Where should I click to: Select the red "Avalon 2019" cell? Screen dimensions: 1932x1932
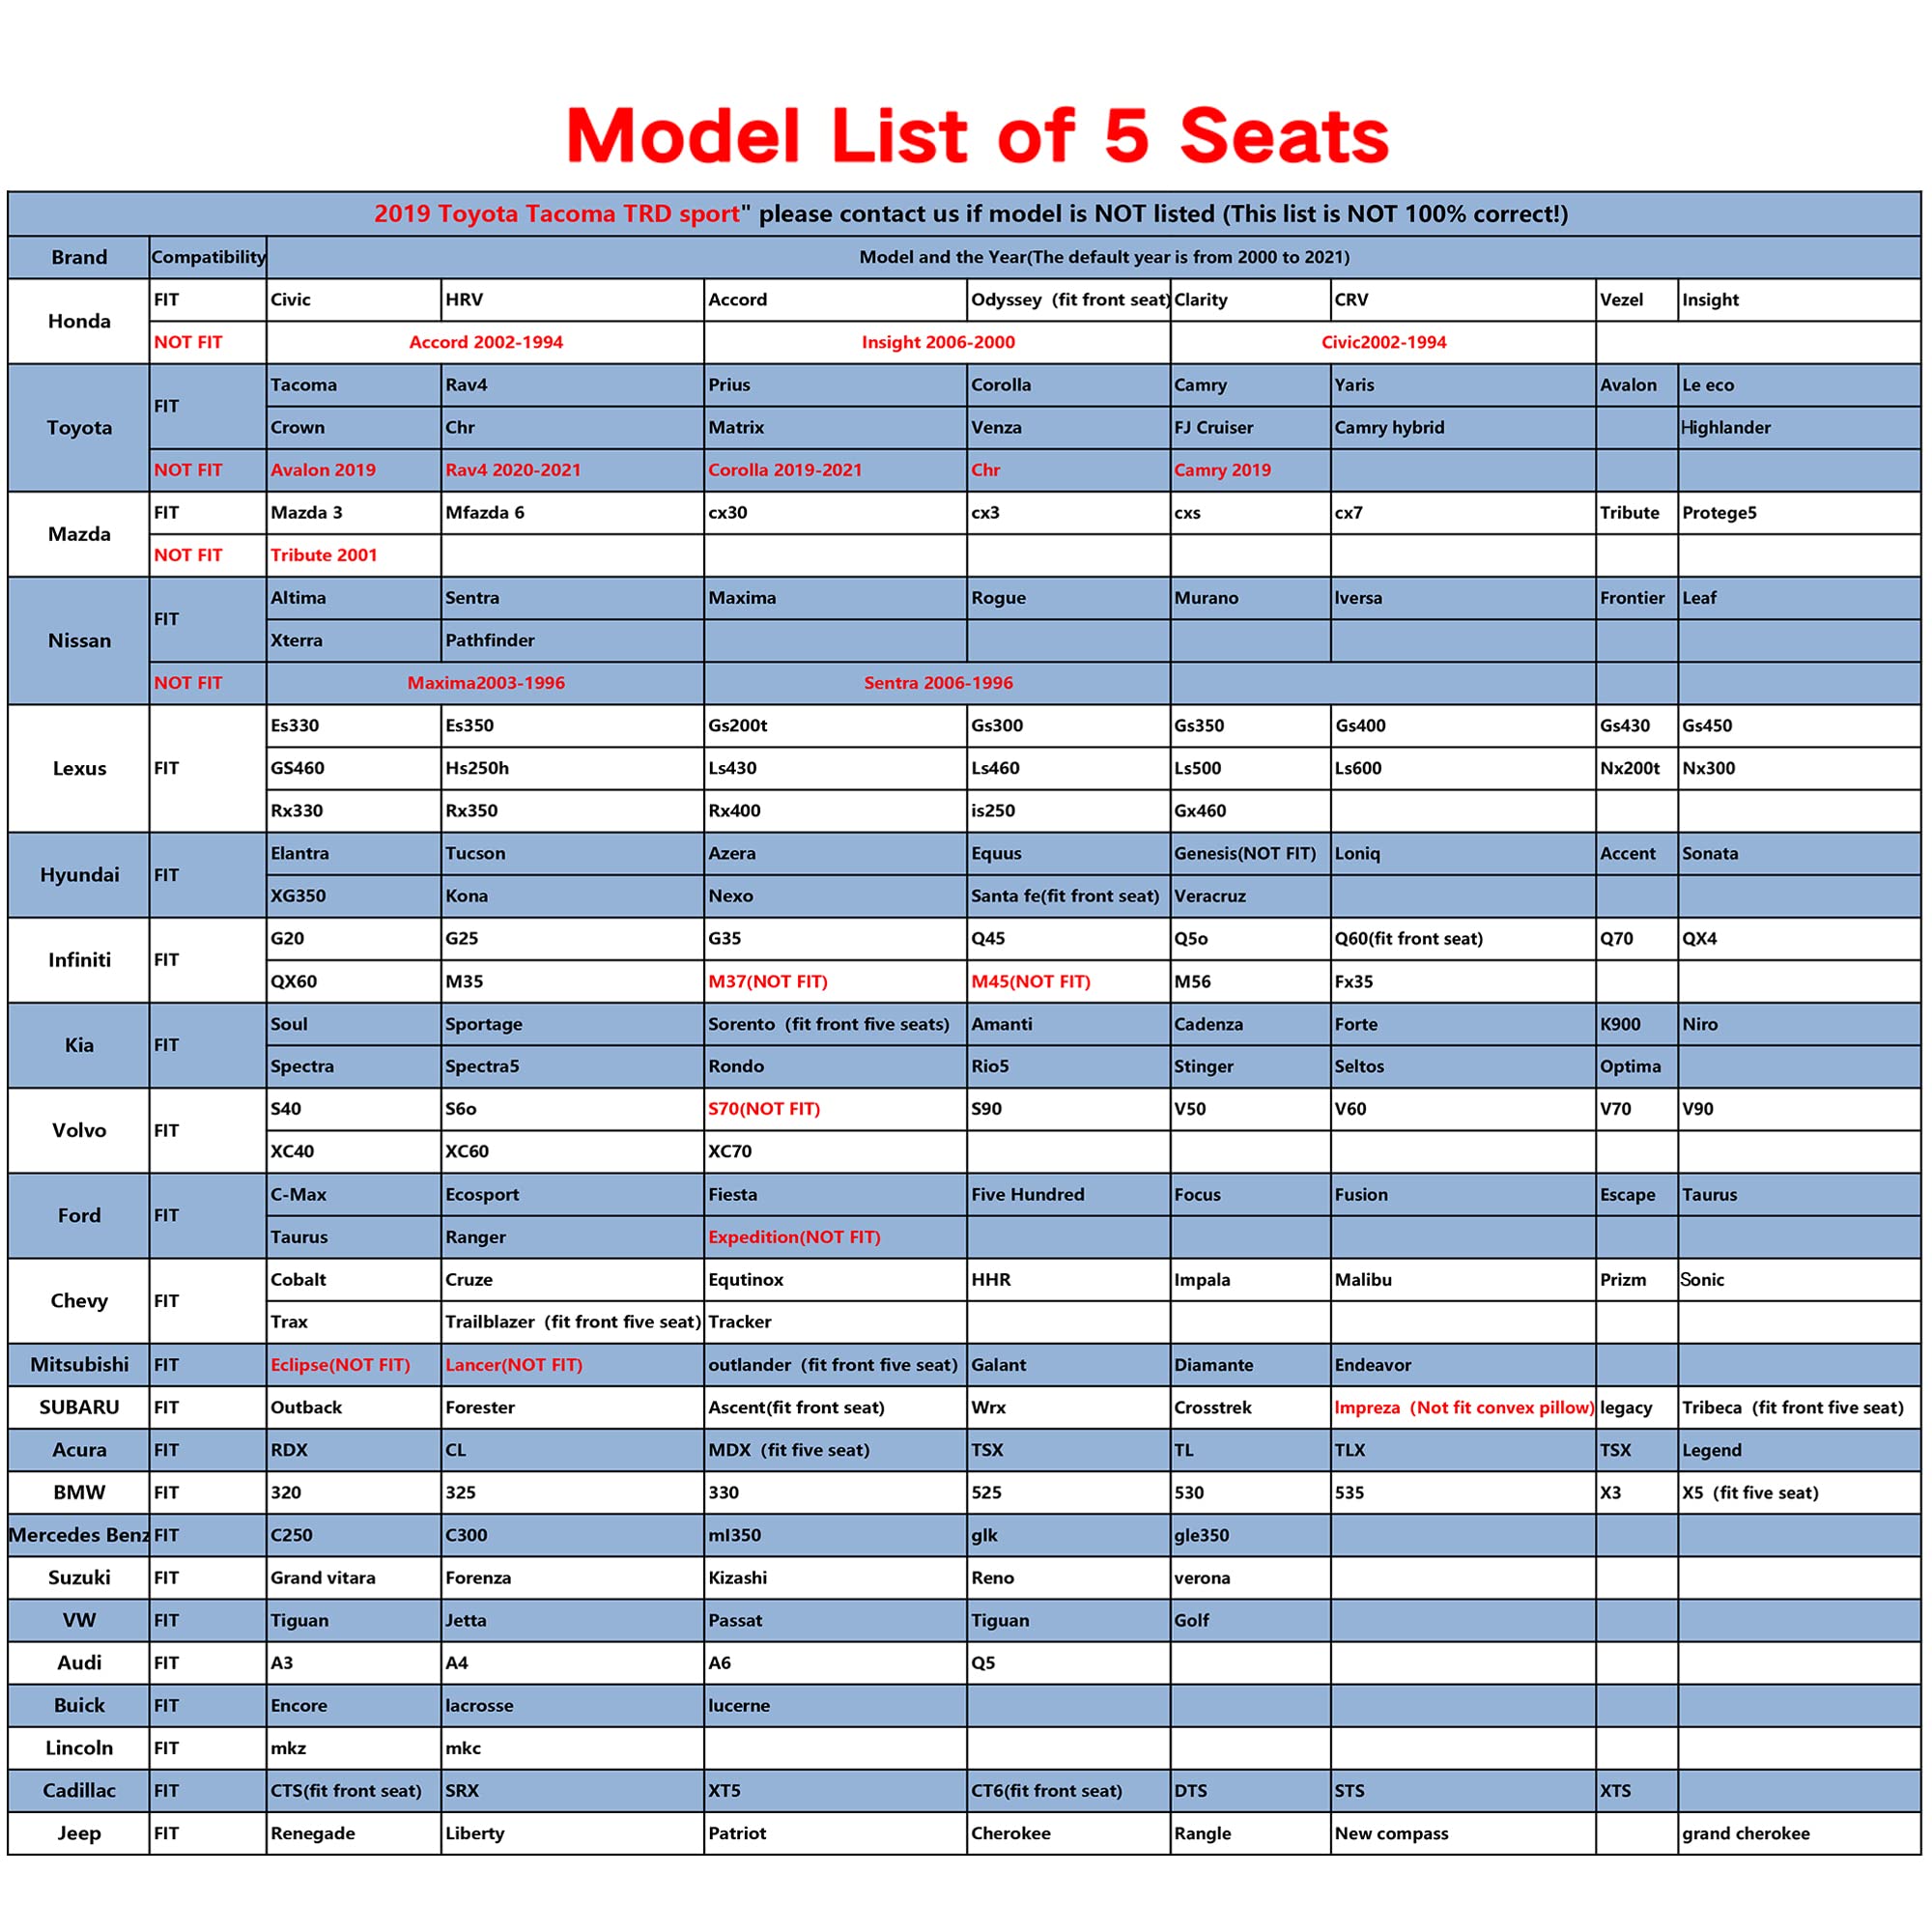323,470
